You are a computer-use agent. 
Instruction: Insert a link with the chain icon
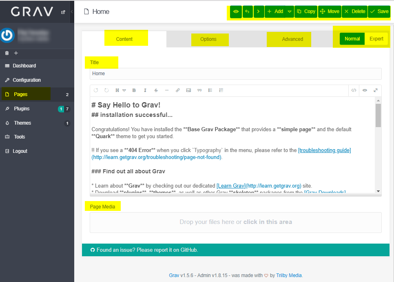click(177, 90)
